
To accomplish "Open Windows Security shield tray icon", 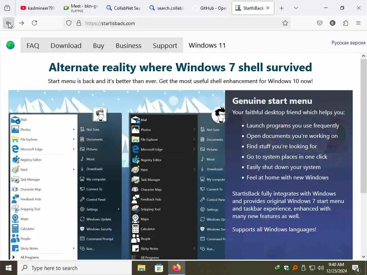I will click(286, 268).
